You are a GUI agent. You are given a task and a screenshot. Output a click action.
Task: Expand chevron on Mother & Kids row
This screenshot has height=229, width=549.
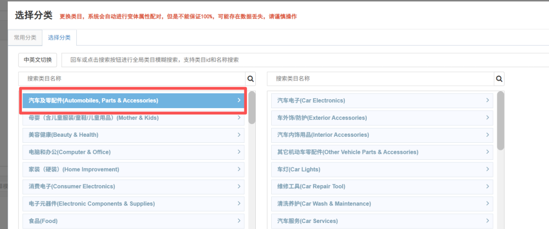[x=239, y=118]
